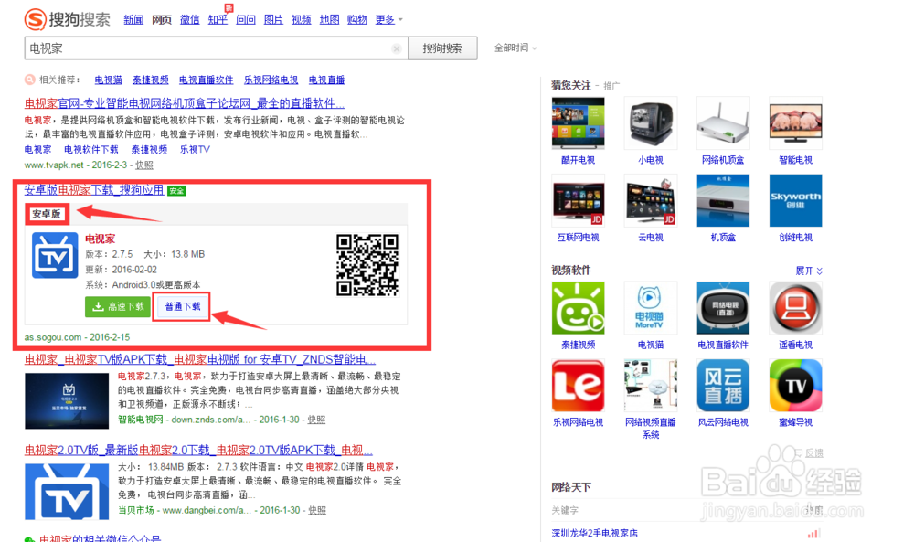914x542 pixels.
Task: Click the green 高速下载 button
Action: coord(118,306)
